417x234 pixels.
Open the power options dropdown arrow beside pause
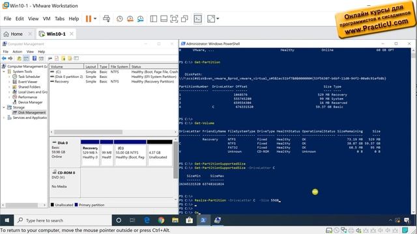pos(95,19)
